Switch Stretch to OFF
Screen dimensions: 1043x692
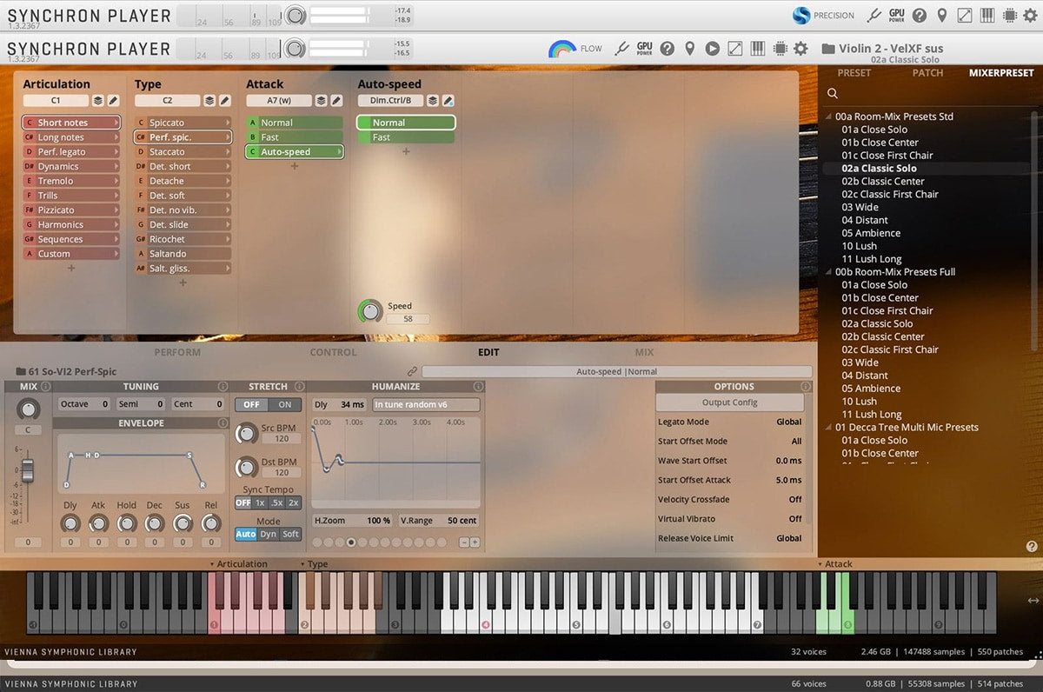tap(251, 405)
